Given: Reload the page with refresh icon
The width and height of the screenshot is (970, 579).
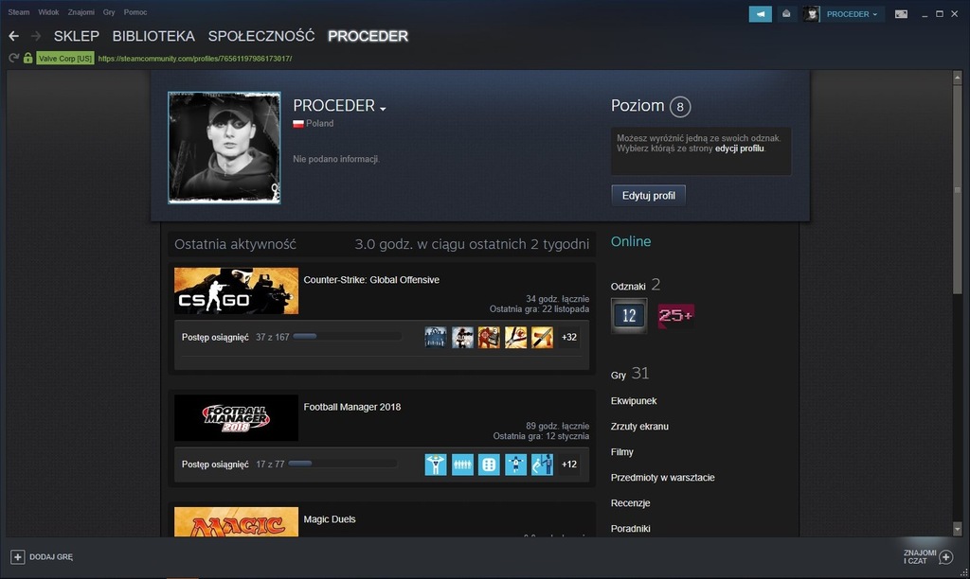Looking at the screenshot, I should coord(13,58).
